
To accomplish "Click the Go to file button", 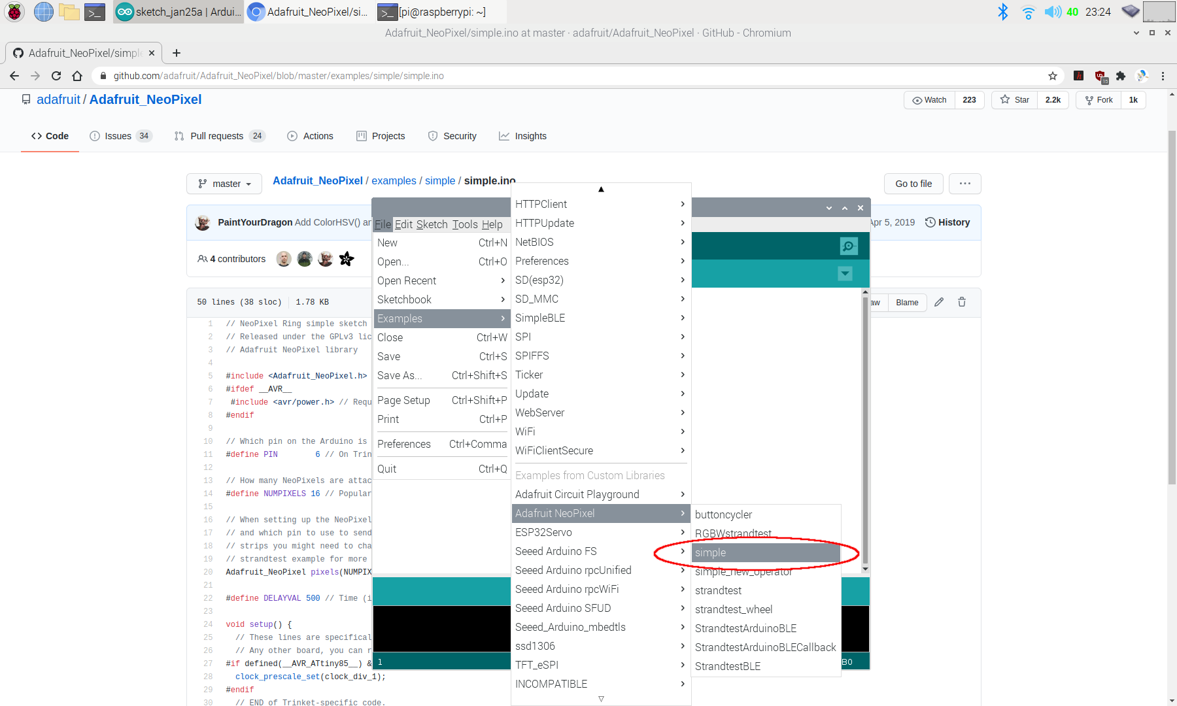I will click(x=913, y=184).
